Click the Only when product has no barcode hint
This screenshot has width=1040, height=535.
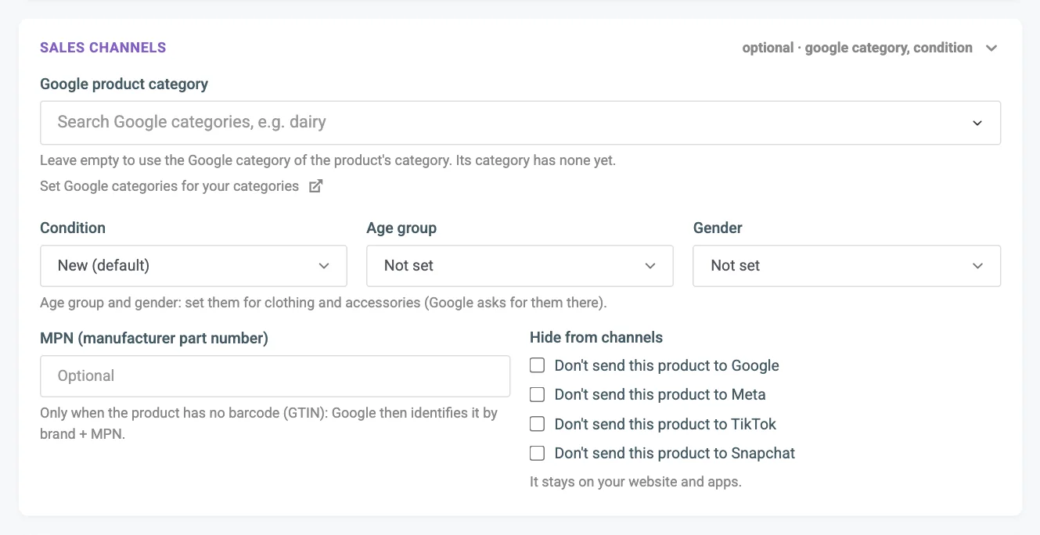pos(268,423)
